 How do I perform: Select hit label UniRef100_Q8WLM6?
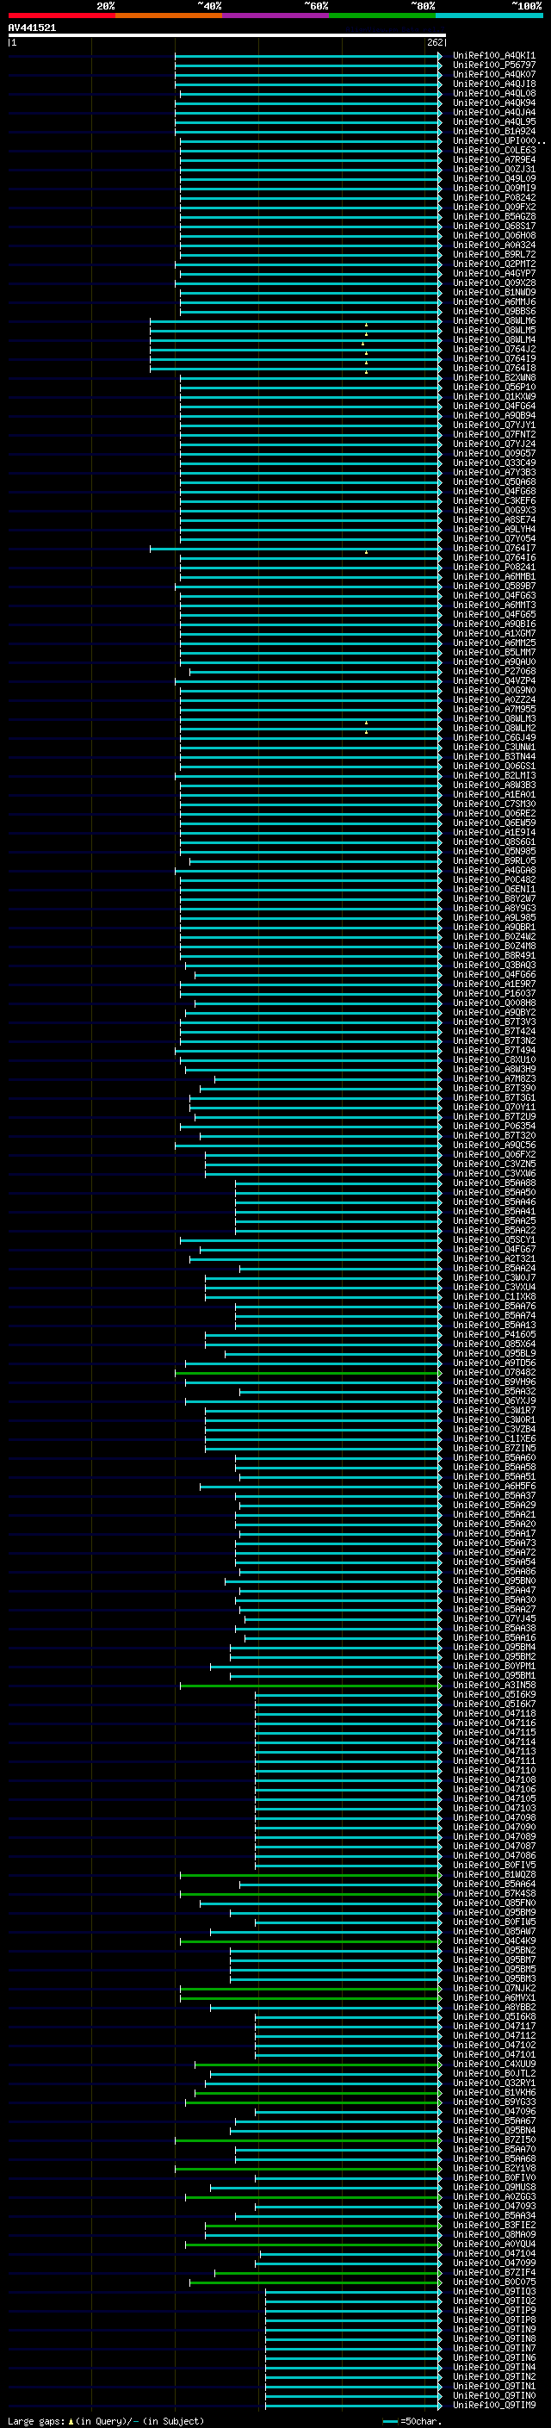tap(494, 320)
